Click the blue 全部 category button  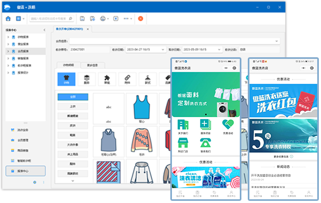click(x=73, y=97)
